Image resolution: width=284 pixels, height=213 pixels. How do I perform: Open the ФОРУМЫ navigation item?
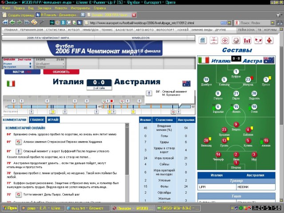click(x=270, y=30)
